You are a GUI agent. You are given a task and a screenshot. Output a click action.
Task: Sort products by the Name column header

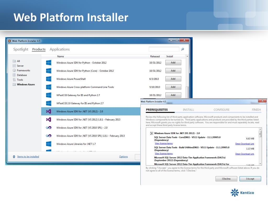click(x=60, y=57)
